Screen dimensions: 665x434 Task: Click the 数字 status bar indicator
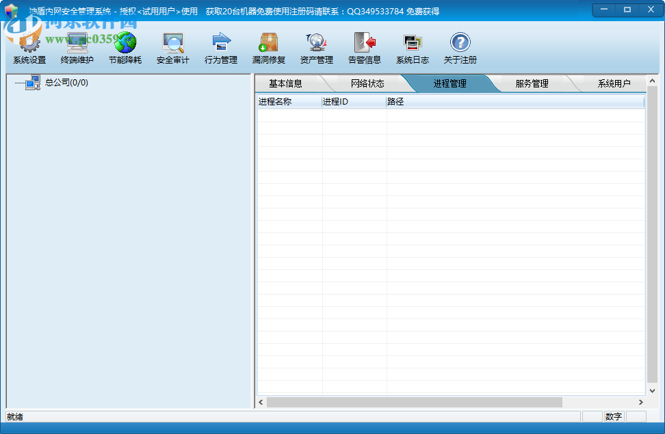[614, 417]
